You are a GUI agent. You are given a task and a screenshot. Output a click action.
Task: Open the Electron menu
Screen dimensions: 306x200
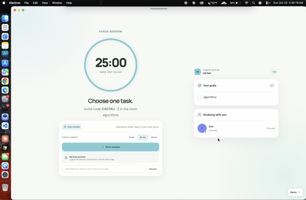coord(15,3)
